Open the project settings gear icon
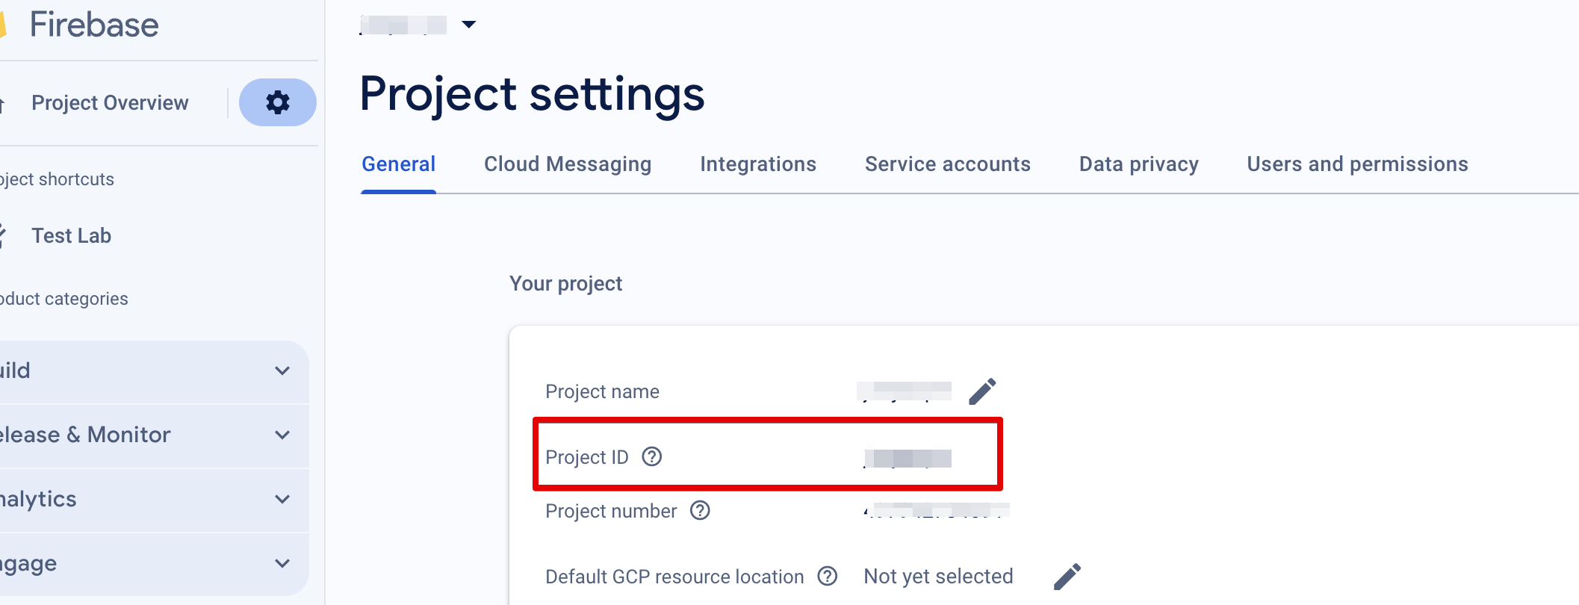Image resolution: width=1579 pixels, height=605 pixels. pos(277,102)
